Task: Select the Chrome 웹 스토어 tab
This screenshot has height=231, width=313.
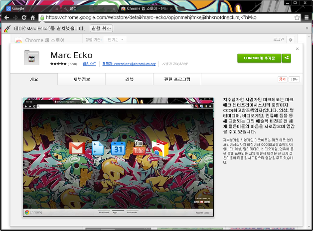Action: coord(147,8)
